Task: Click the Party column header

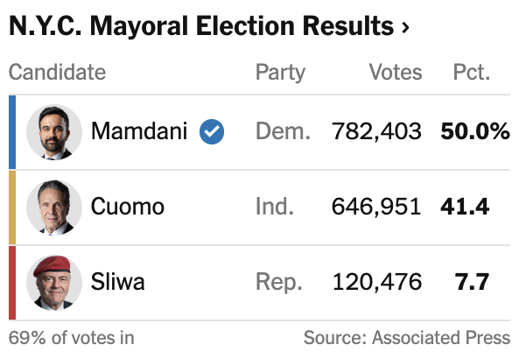Action: pos(279,72)
